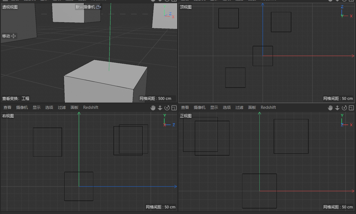Open the 过滤 menu in the front view

[239, 107]
